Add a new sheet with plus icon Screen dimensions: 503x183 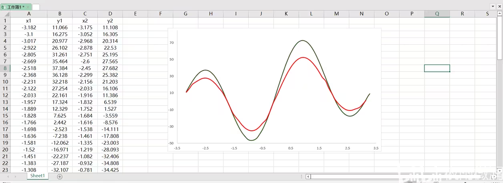click(60, 177)
